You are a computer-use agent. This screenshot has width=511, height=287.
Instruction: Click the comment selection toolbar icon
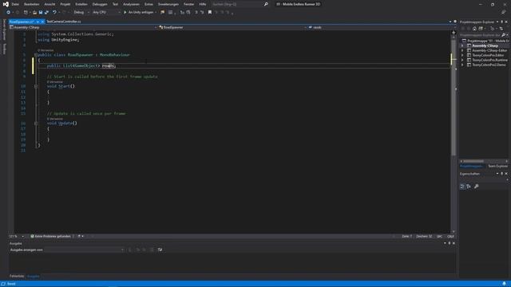pos(196,13)
